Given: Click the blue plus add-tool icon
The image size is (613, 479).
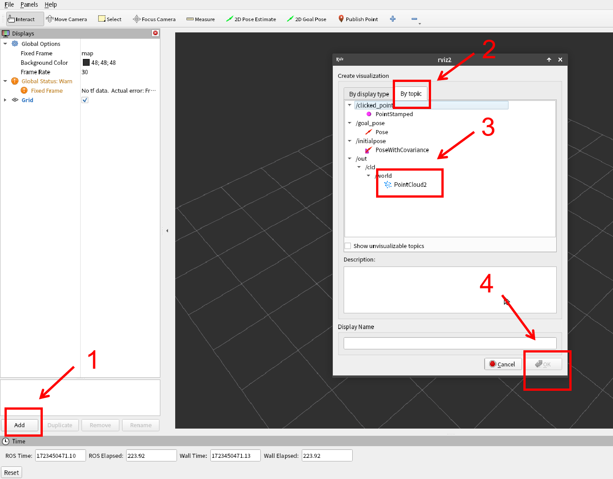Looking at the screenshot, I should pyautogui.click(x=393, y=19).
